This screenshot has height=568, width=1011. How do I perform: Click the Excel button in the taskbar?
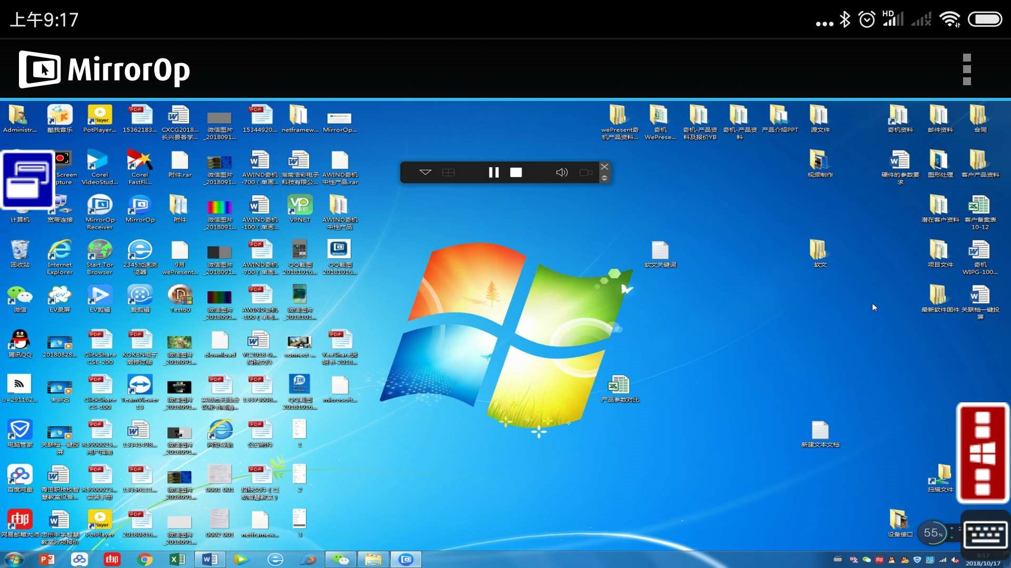point(177,559)
